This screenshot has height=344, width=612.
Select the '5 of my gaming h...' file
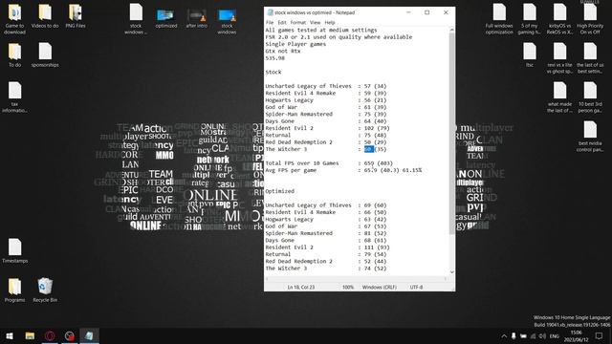coord(530,18)
